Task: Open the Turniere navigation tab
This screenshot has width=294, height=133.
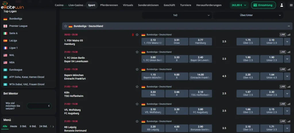Action: click(186, 5)
